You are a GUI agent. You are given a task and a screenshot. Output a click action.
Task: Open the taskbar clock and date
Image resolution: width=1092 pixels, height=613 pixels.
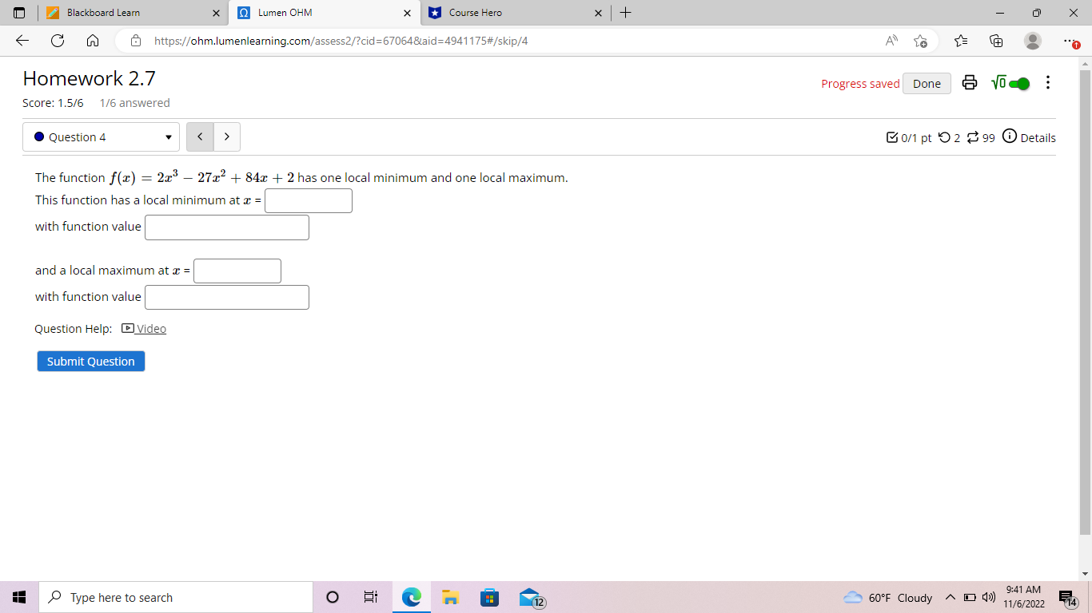(x=1024, y=597)
